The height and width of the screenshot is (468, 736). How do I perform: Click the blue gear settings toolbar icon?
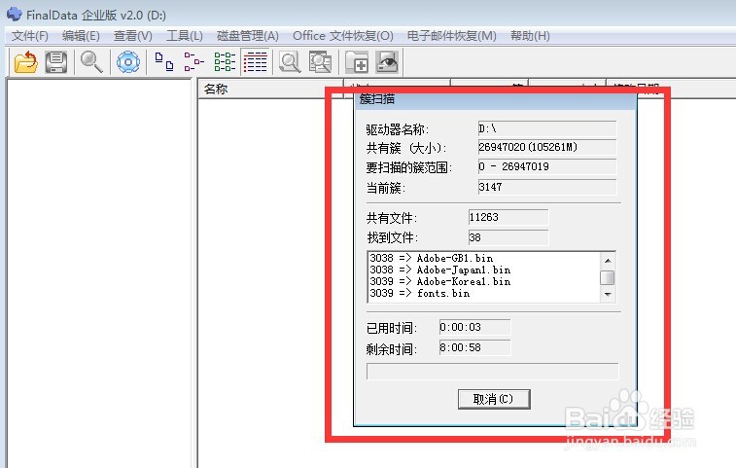point(128,62)
